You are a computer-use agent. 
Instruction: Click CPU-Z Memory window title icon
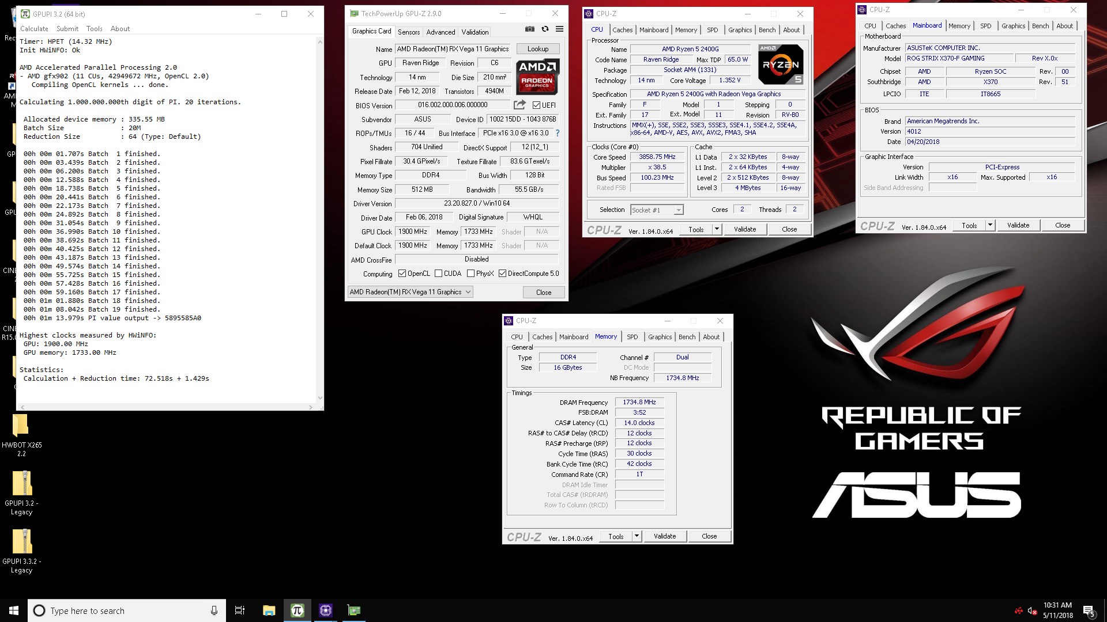(509, 321)
